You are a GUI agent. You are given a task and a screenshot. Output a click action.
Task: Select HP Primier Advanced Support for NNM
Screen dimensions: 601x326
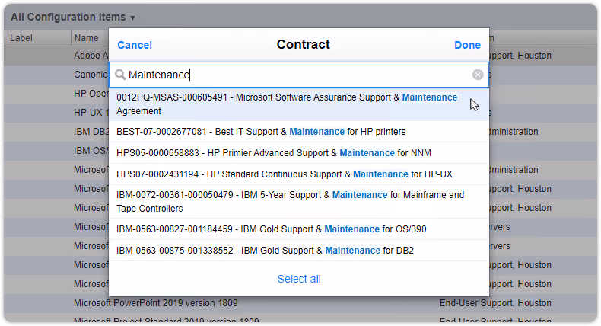(x=299, y=153)
